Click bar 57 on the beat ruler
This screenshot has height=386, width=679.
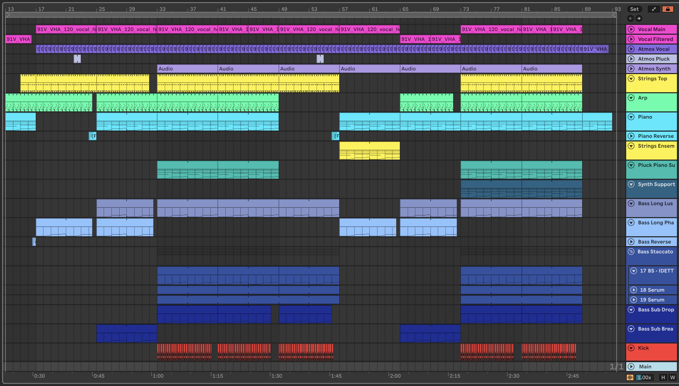[344, 9]
